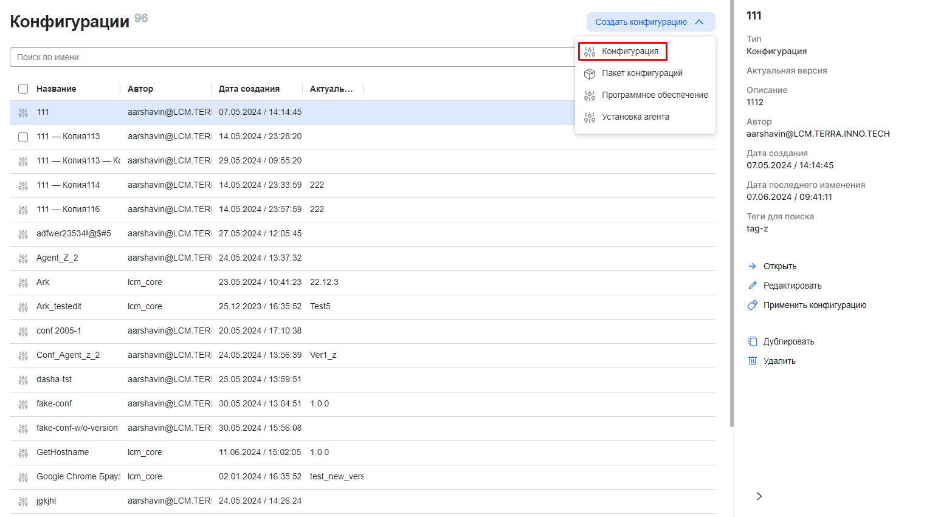The width and height of the screenshot is (952, 517).
Task: Click the Применить конфигурацию tag icon
Action: [752, 305]
